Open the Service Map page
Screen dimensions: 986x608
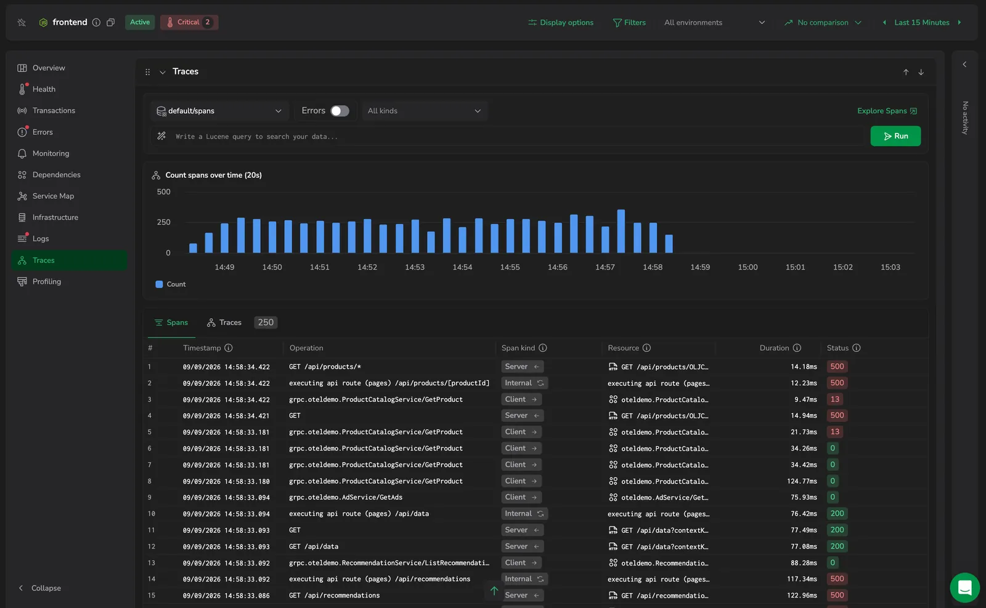(69, 196)
